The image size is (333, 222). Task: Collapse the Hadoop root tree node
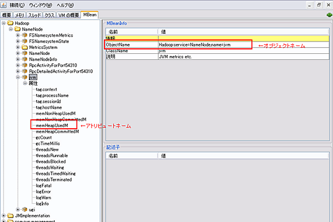[4, 23]
